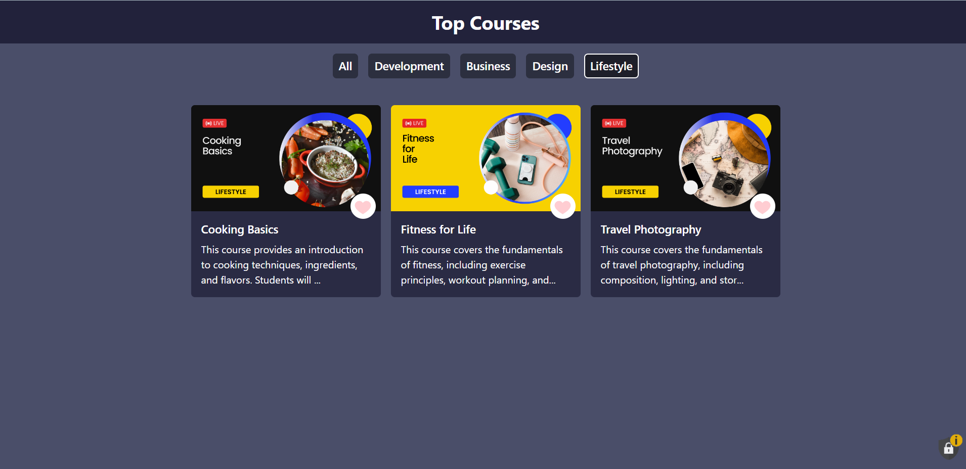This screenshot has height=469, width=966.
Task: Switch to the Development category
Action: coord(409,66)
